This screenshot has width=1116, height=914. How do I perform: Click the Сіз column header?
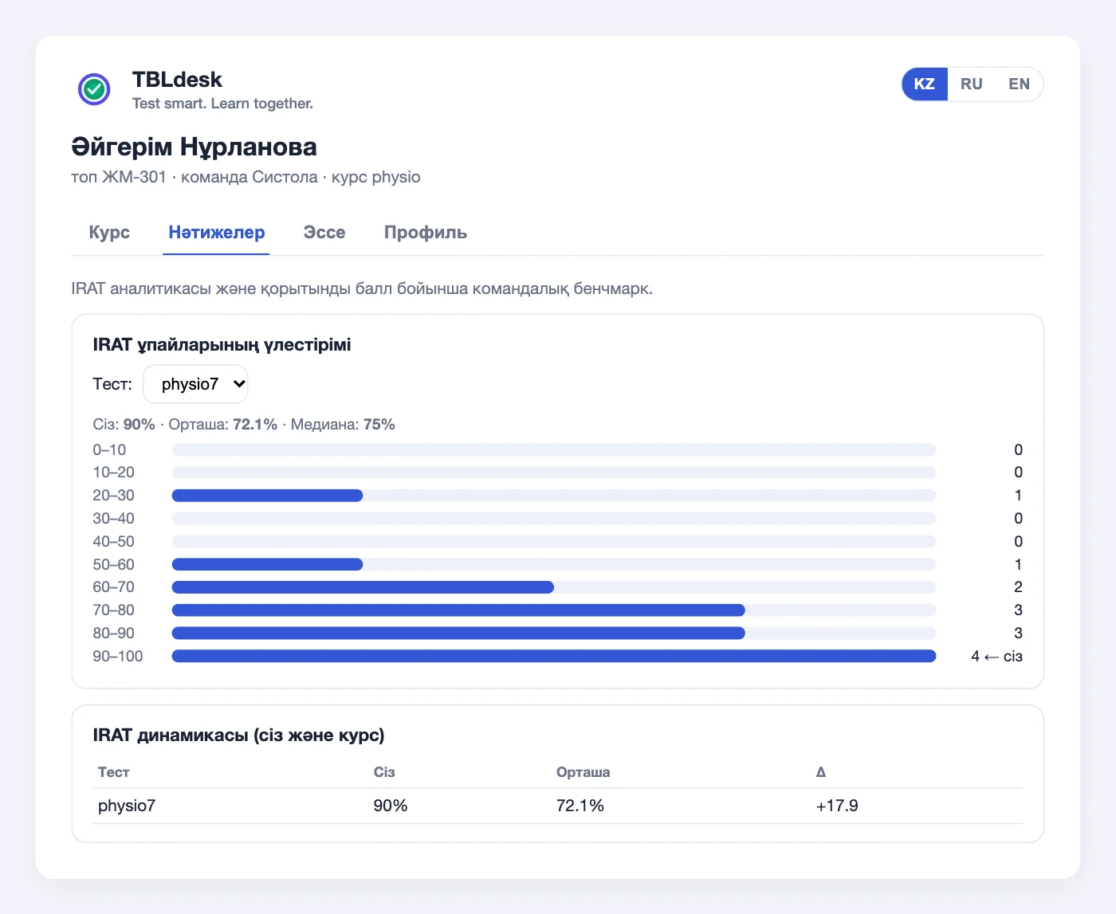click(x=384, y=772)
